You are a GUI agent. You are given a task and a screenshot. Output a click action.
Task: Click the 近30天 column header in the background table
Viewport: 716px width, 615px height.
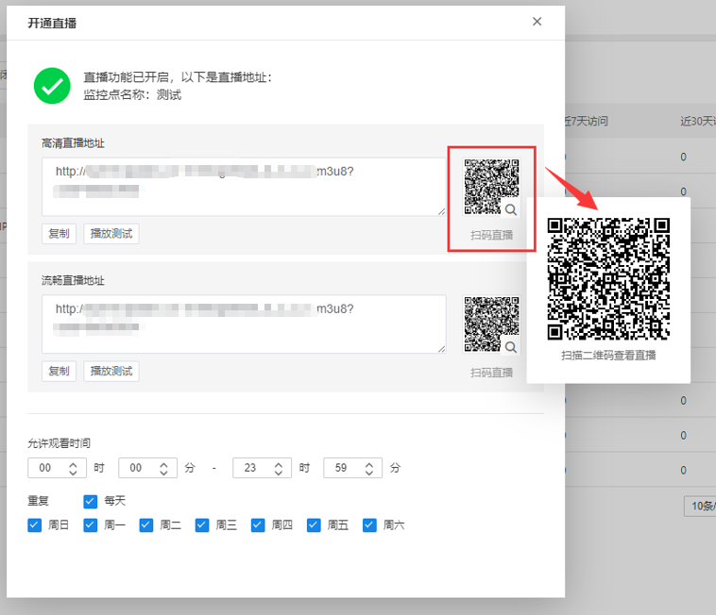[698, 122]
